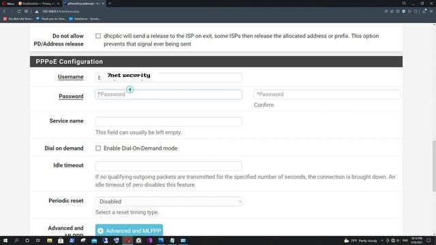Click the Username label link
This screenshot has width=436, height=245.
click(71, 77)
